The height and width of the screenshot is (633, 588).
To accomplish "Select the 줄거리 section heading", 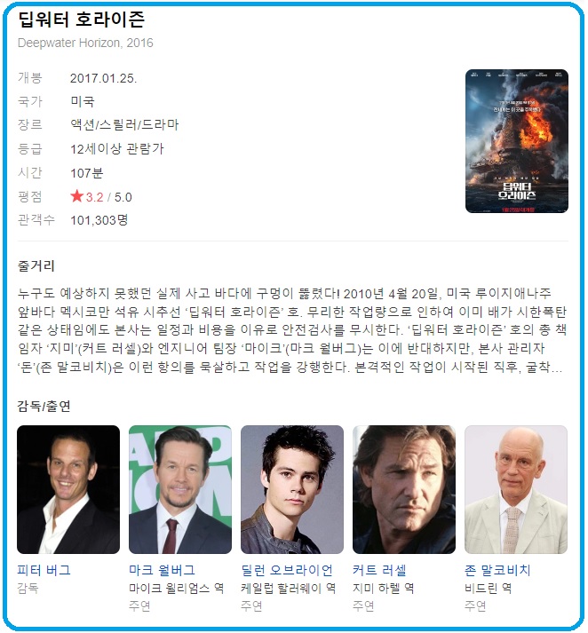I will (36, 265).
